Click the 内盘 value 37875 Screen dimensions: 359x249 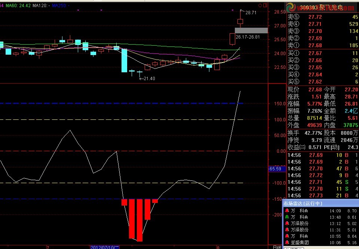click(x=351, y=125)
